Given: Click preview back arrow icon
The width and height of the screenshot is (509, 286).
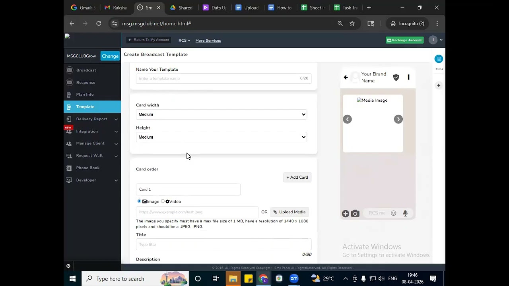Looking at the screenshot, I should [346, 77].
